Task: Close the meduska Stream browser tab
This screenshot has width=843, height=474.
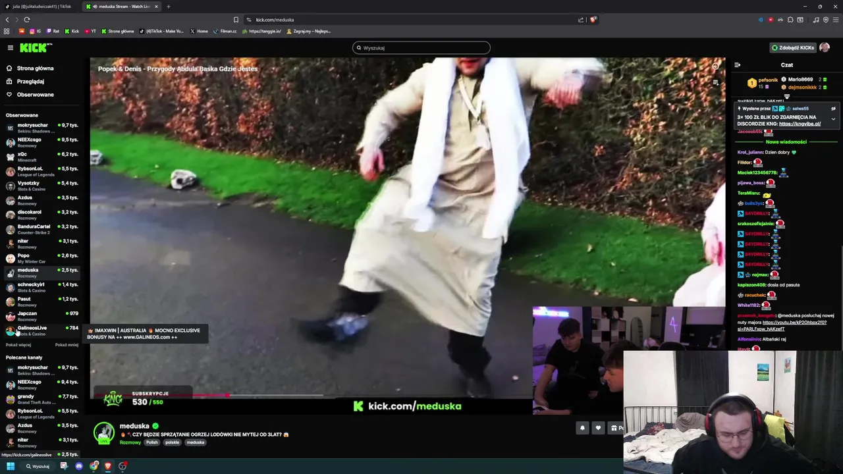Action: coord(156,7)
